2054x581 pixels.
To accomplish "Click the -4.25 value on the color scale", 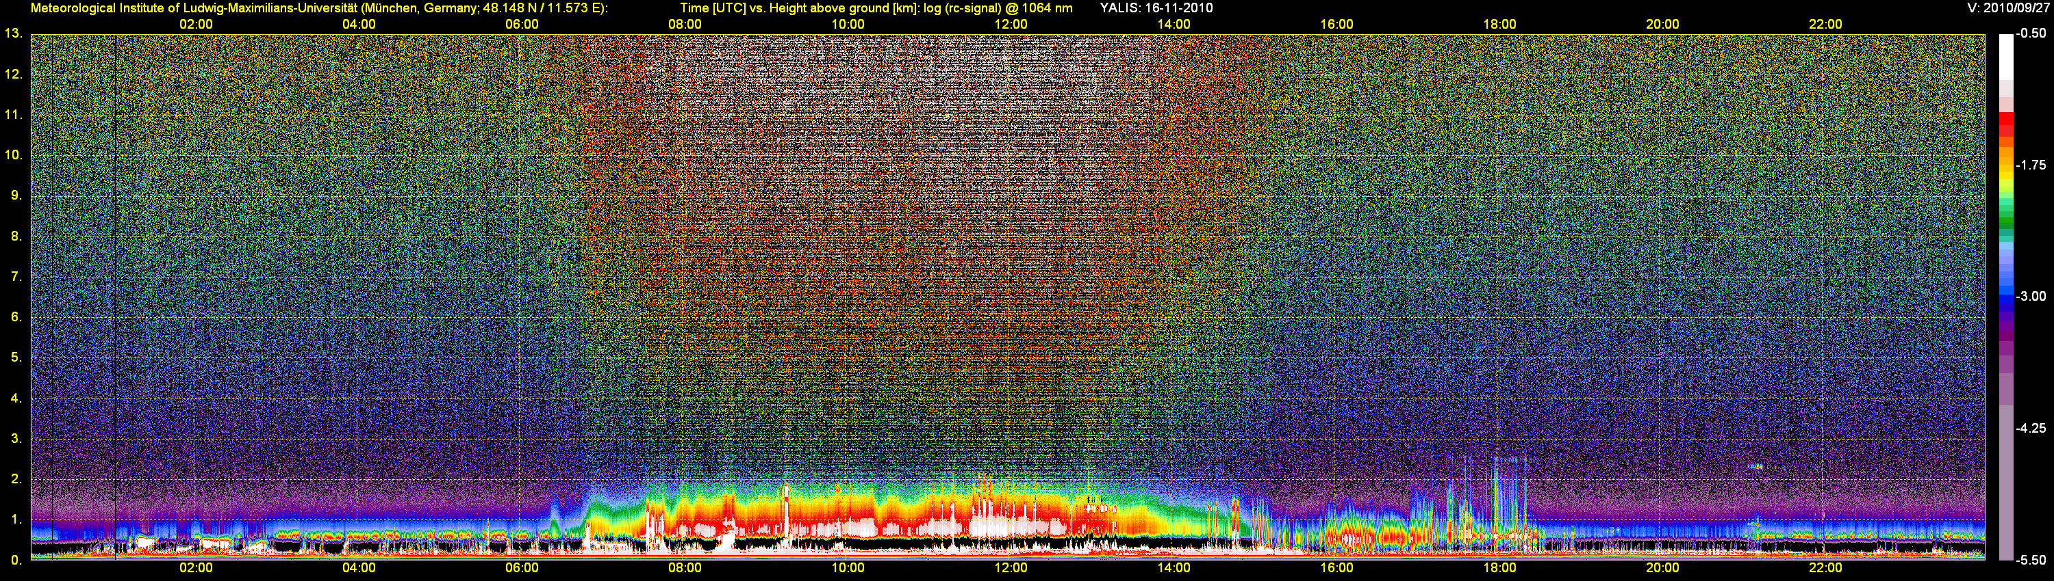I will point(2030,429).
